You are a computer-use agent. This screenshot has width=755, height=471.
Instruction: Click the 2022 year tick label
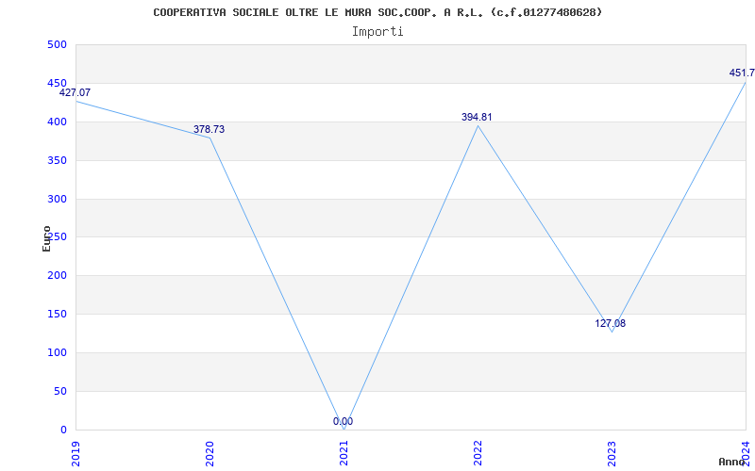tap(478, 453)
